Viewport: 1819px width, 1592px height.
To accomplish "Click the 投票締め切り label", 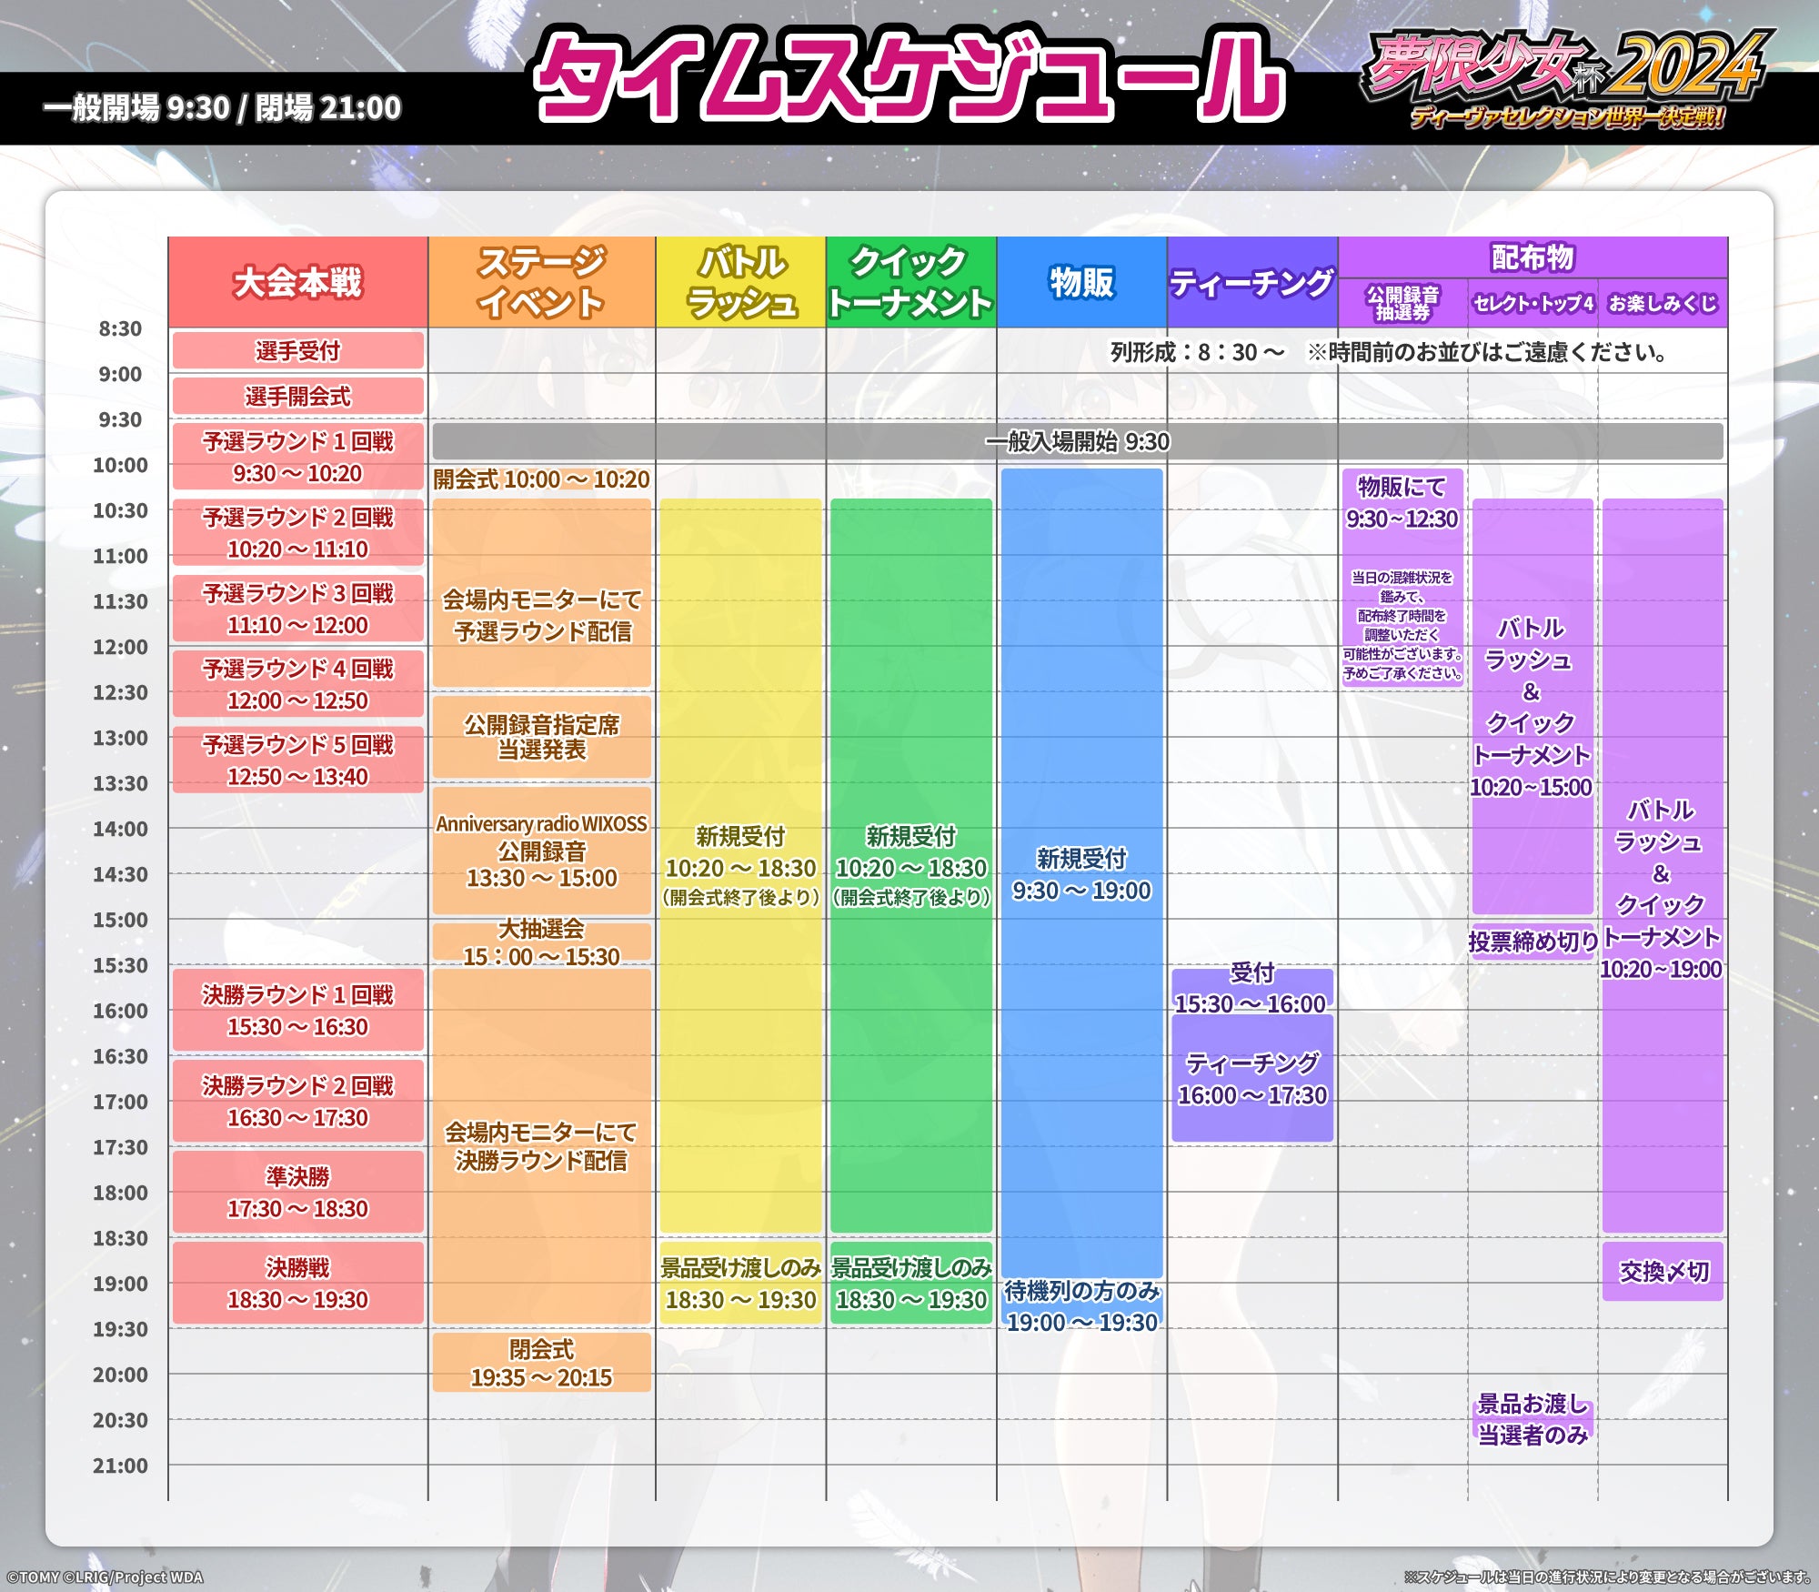I will [1533, 942].
